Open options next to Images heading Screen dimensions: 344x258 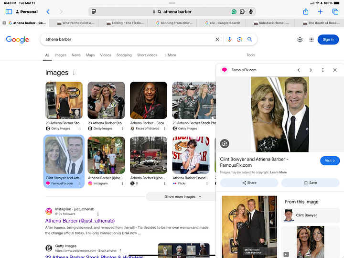tap(74, 73)
